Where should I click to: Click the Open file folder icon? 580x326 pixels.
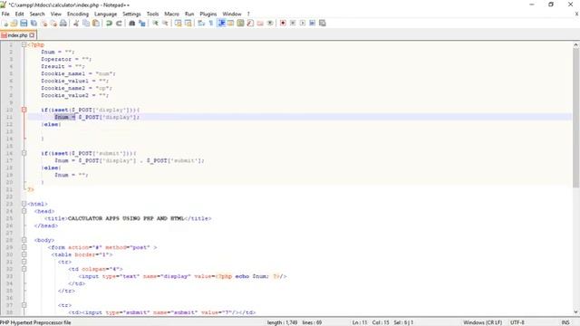click(14, 24)
